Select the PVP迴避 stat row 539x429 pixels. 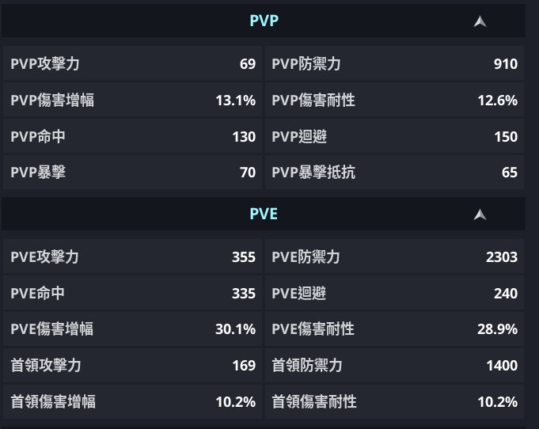pyautogui.click(x=394, y=137)
